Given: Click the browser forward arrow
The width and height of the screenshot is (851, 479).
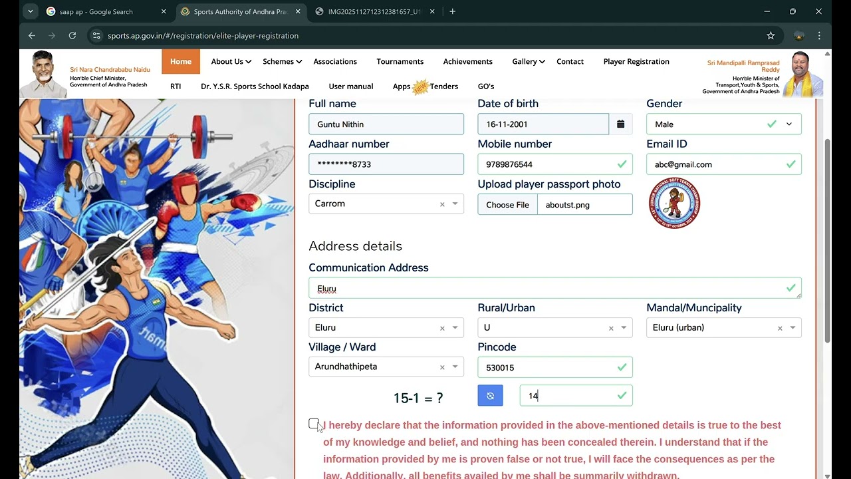Looking at the screenshot, I should coord(52,35).
